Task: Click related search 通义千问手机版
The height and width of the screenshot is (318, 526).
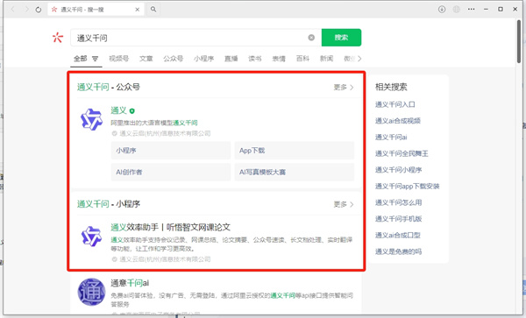Action: point(398,219)
